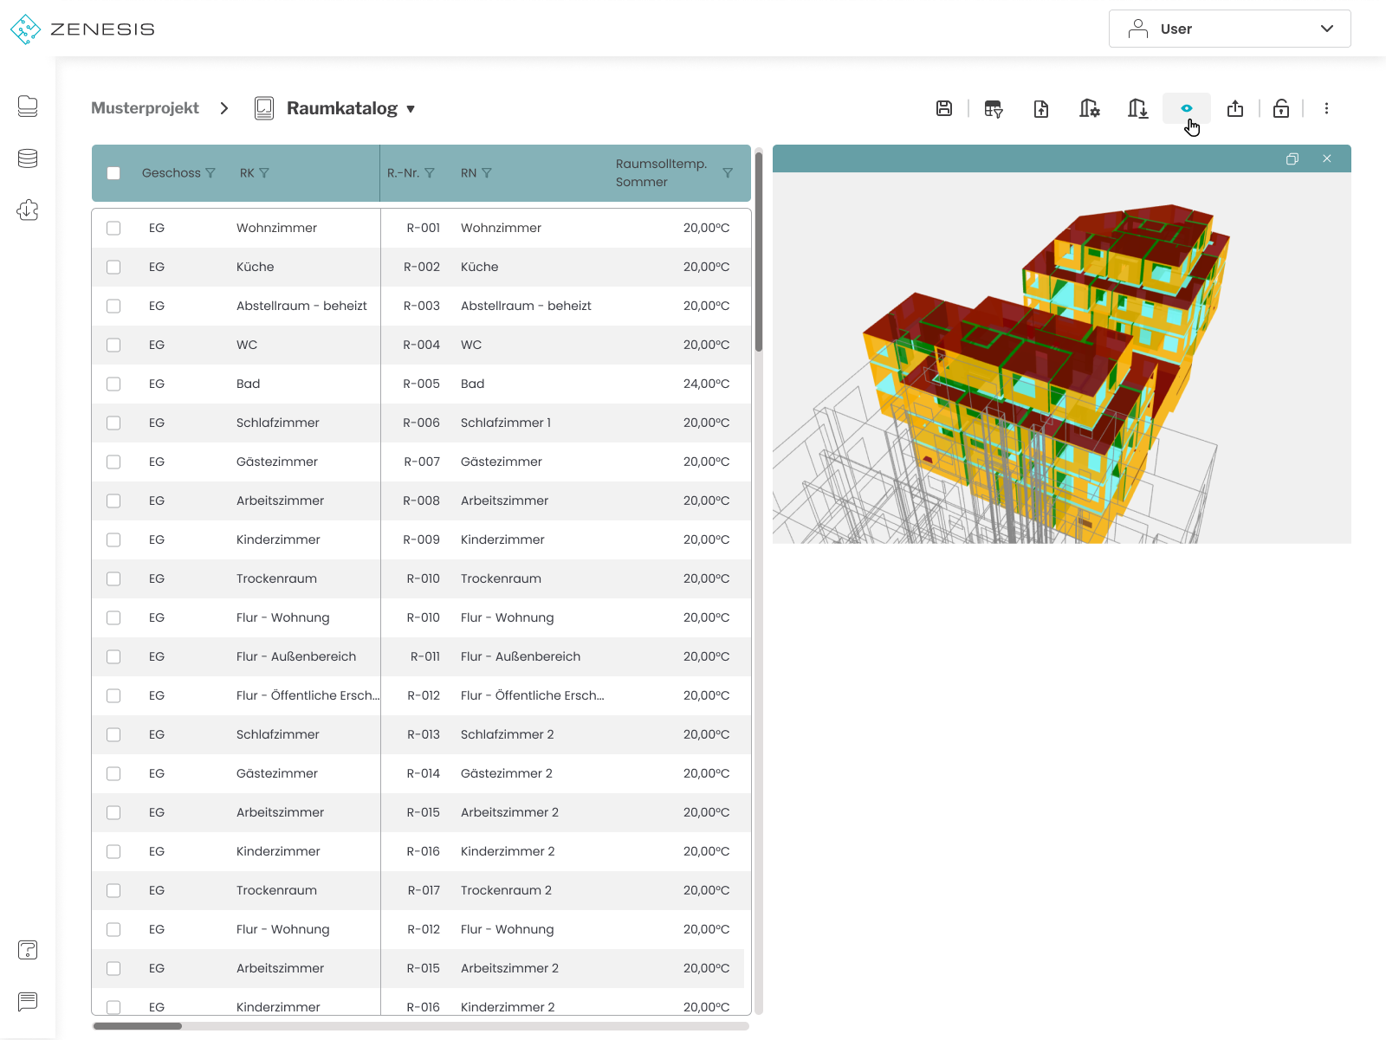The image size is (1386, 1040).
Task: Click the 'Flur - Außenbereich' RN cell
Action: click(x=521, y=656)
